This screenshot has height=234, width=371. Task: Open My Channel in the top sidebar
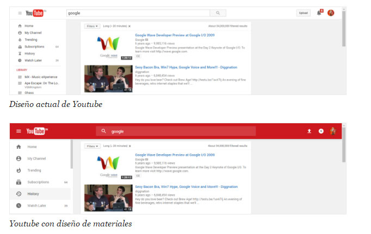(33, 33)
